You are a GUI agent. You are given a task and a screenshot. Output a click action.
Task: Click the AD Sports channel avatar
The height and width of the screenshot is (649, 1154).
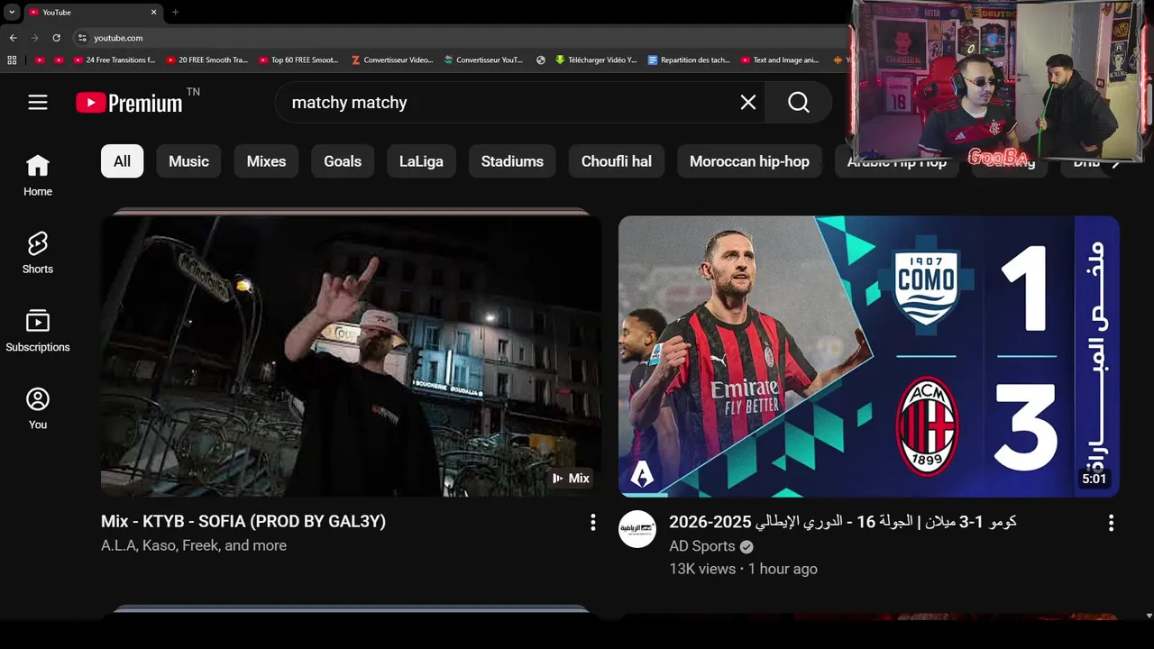coord(637,529)
